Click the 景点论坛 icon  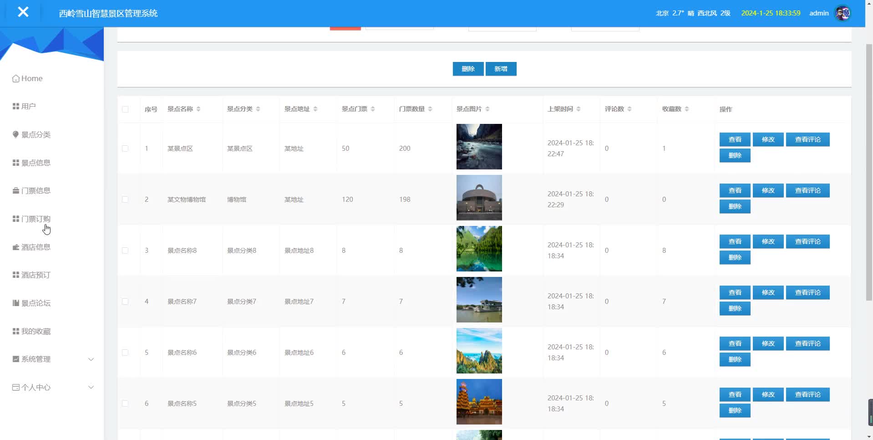[x=16, y=303]
